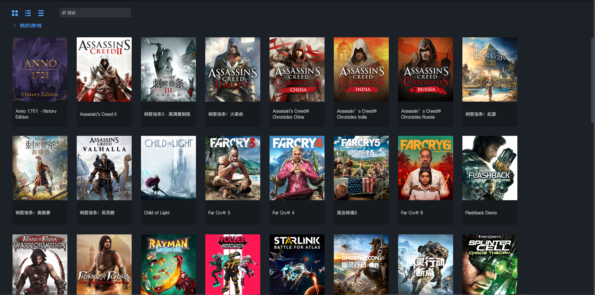This screenshot has width=595, height=295.
Task: Open Anno 1701 History Edition cover
Action: point(40,69)
